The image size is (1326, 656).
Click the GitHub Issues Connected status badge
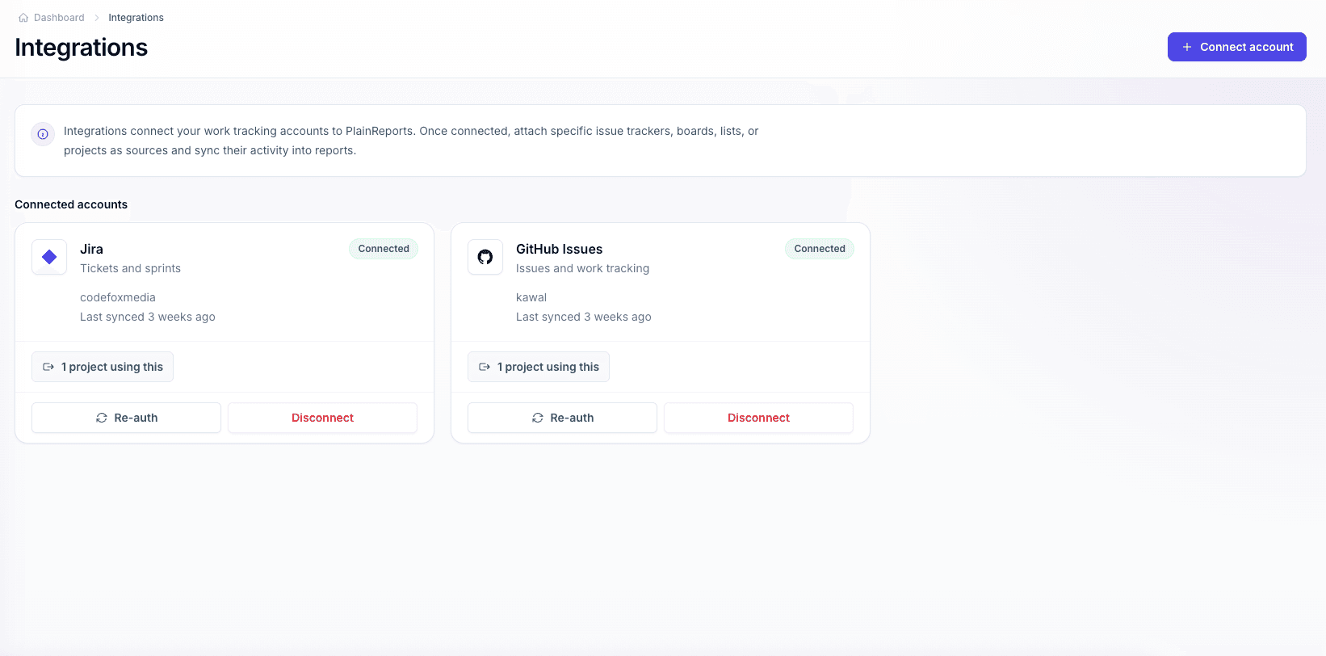click(x=820, y=249)
